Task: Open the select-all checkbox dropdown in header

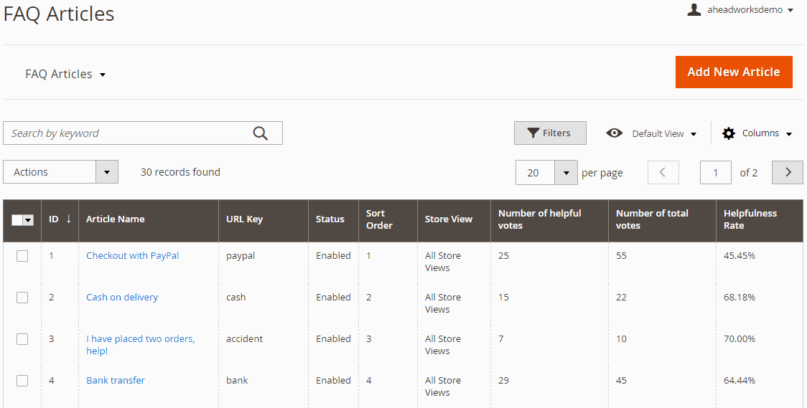Action: (x=29, y=220)
